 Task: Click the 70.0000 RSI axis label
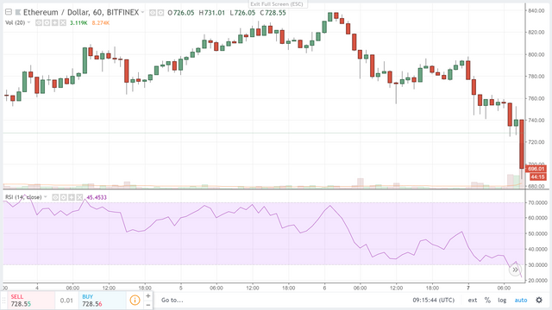point(537,202)
